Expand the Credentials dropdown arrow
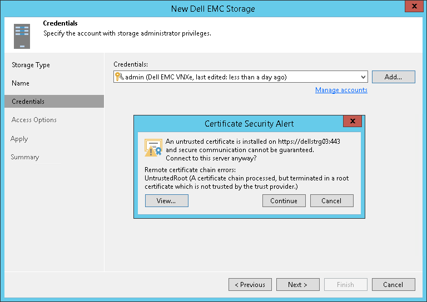Viewport: 427px width, 302px height. pyautogui.click(x=363, y=77)
